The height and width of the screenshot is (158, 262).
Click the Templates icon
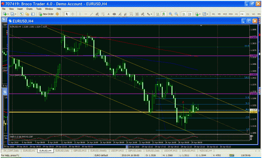[x=204, y=14]
